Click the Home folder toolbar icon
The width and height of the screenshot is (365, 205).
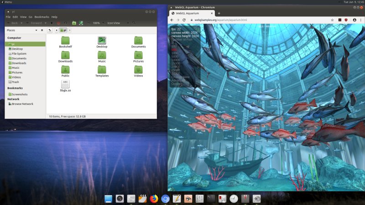click(x=74, y=23)
